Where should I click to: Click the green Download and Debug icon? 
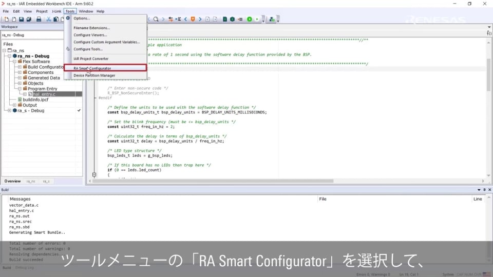coord(249,19)
